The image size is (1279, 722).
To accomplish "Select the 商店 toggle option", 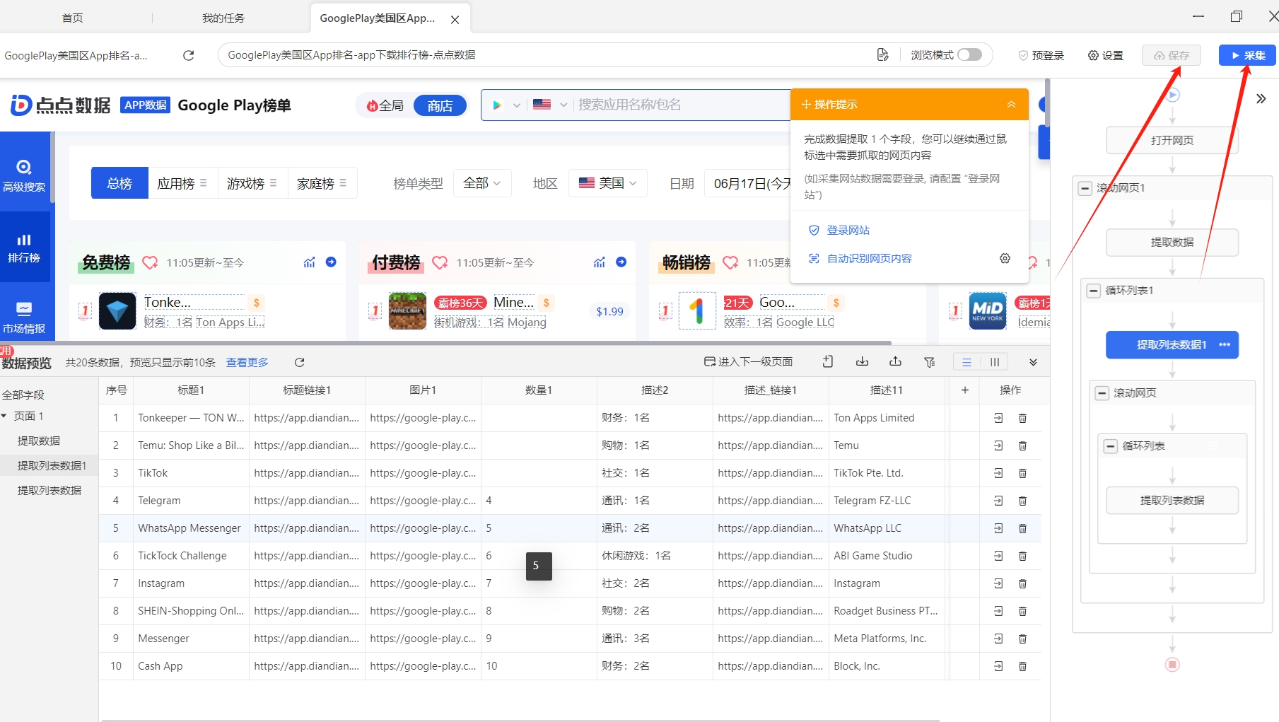I will click(x=440, y=105).
